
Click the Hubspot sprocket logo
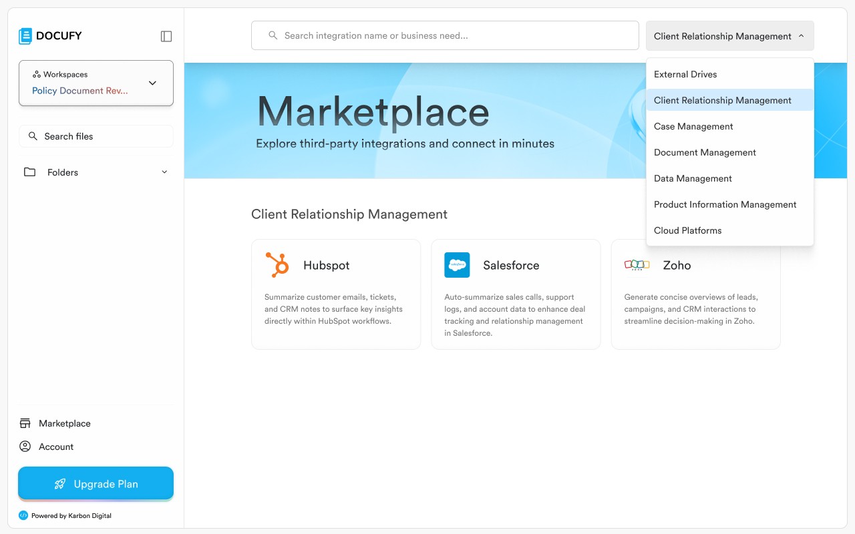tap(277, 265)
